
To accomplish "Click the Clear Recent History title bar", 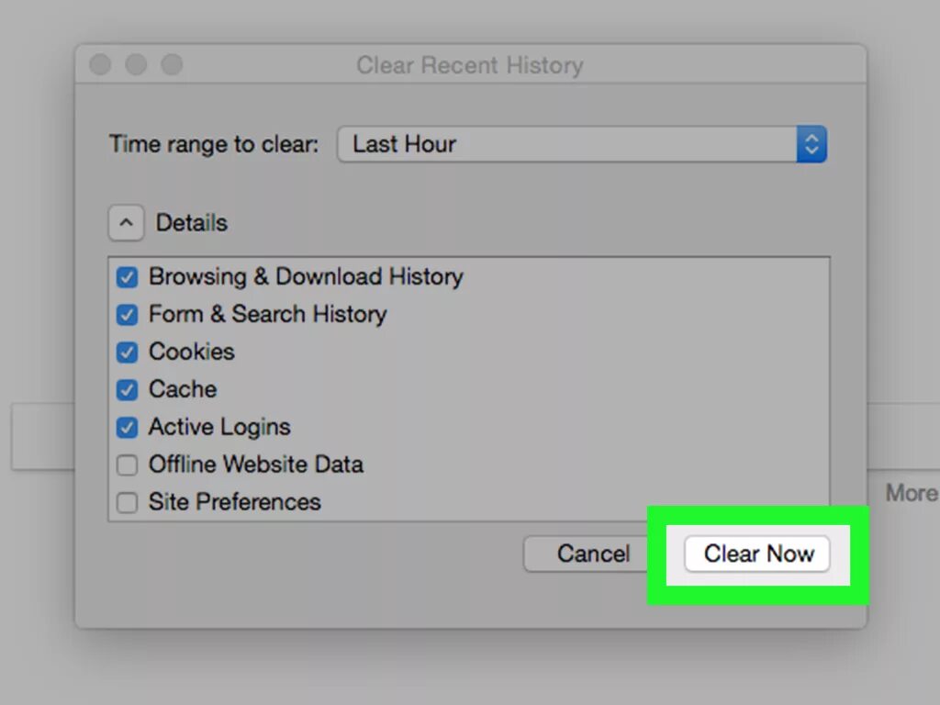I will click(469, 66).
